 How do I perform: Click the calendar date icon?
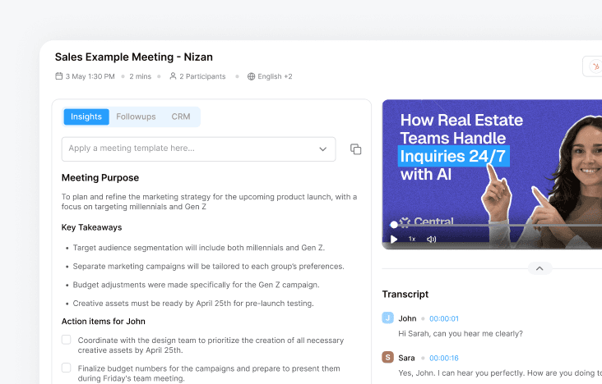(58, 75)
